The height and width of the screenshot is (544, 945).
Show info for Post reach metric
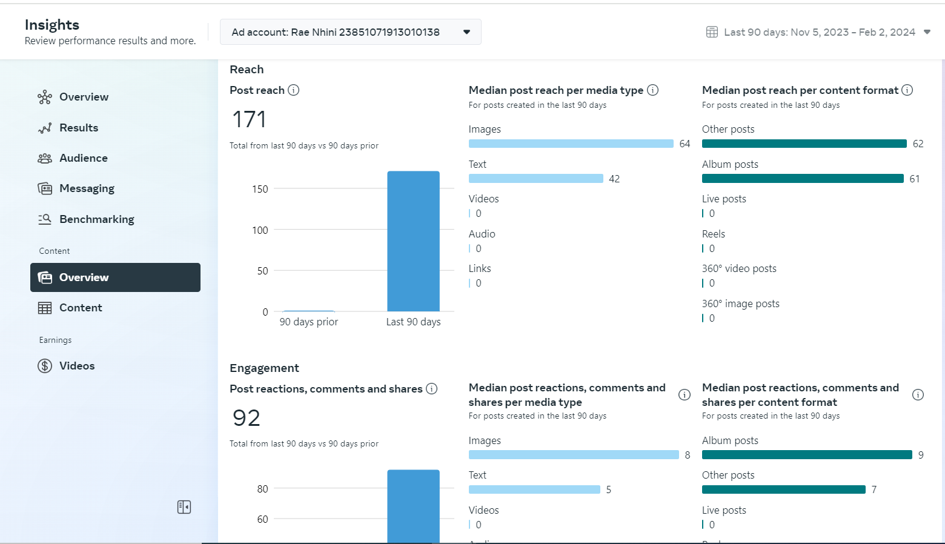pyautogui.click(x=294, y=90)
